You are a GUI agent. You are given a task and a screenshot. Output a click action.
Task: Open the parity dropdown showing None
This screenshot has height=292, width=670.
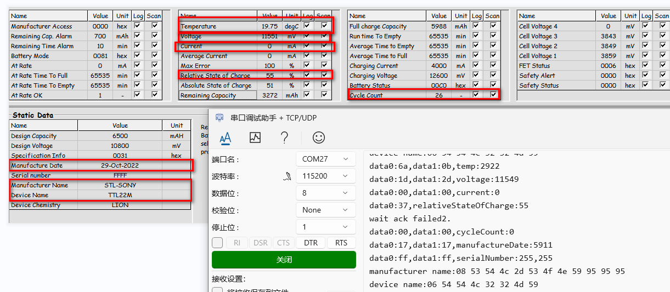pyautogui.click(x=325, y=210)
